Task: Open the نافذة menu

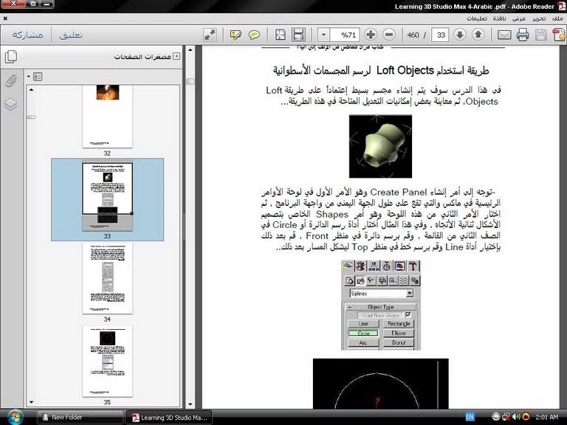Action: tap(499, 18)
